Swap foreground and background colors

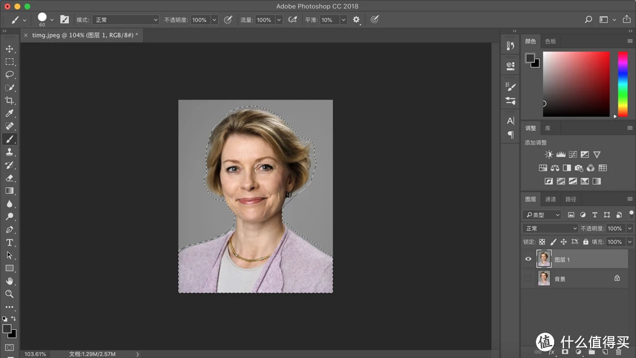pos(14,319)
